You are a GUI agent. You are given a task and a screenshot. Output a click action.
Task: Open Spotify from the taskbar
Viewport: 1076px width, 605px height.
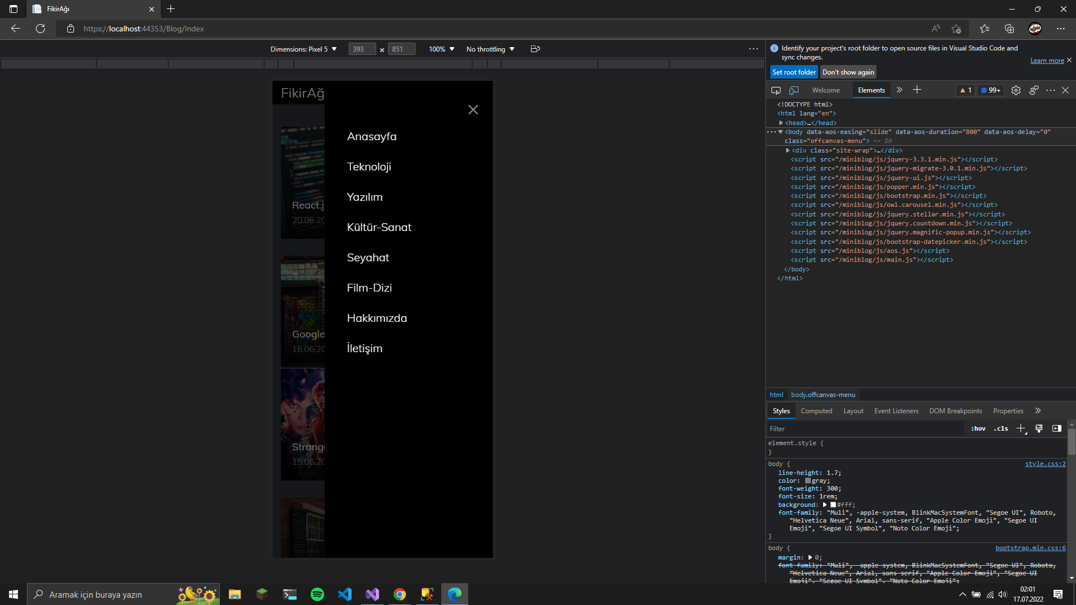(317, 594)
